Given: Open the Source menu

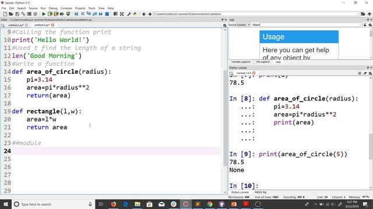Looking at the screenshot, I should [x=33, y=8].
